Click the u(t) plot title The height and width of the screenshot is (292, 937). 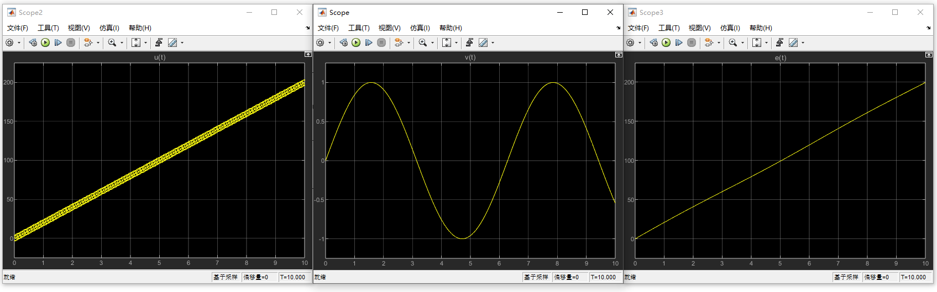(x=160, y=57)
